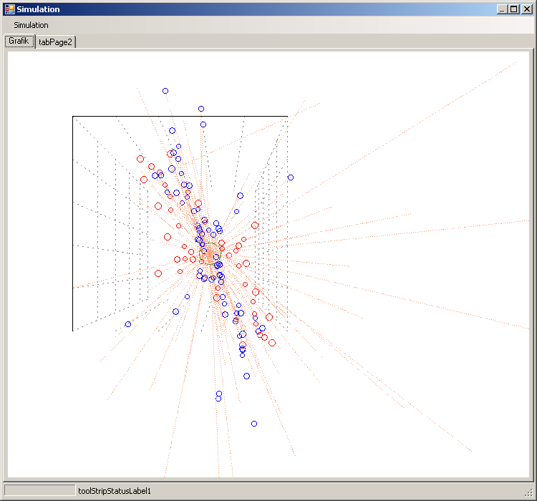Switch to the tabPage2 tab
The width and height of the screenshot is (537, 501).
pyautogui.click(x=55, y=42)
